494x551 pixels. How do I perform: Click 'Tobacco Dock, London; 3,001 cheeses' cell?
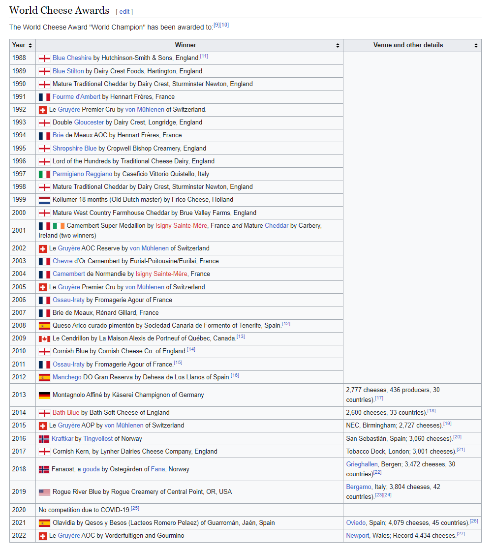point(412,452)
